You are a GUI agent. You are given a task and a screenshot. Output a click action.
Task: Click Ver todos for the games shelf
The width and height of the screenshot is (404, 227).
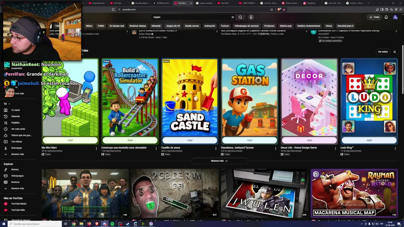tap(383, 52)
